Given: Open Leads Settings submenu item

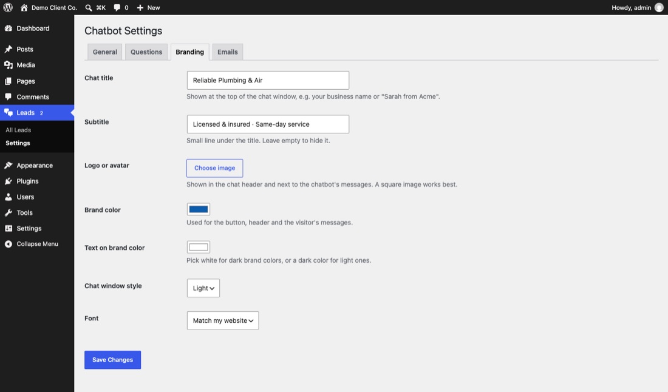Looking at the screenshot, I should pos(18,143).
